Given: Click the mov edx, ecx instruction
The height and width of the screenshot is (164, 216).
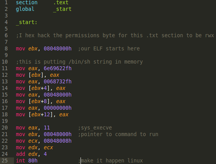Looking at the screenshot, I should (x=34, y=148).
